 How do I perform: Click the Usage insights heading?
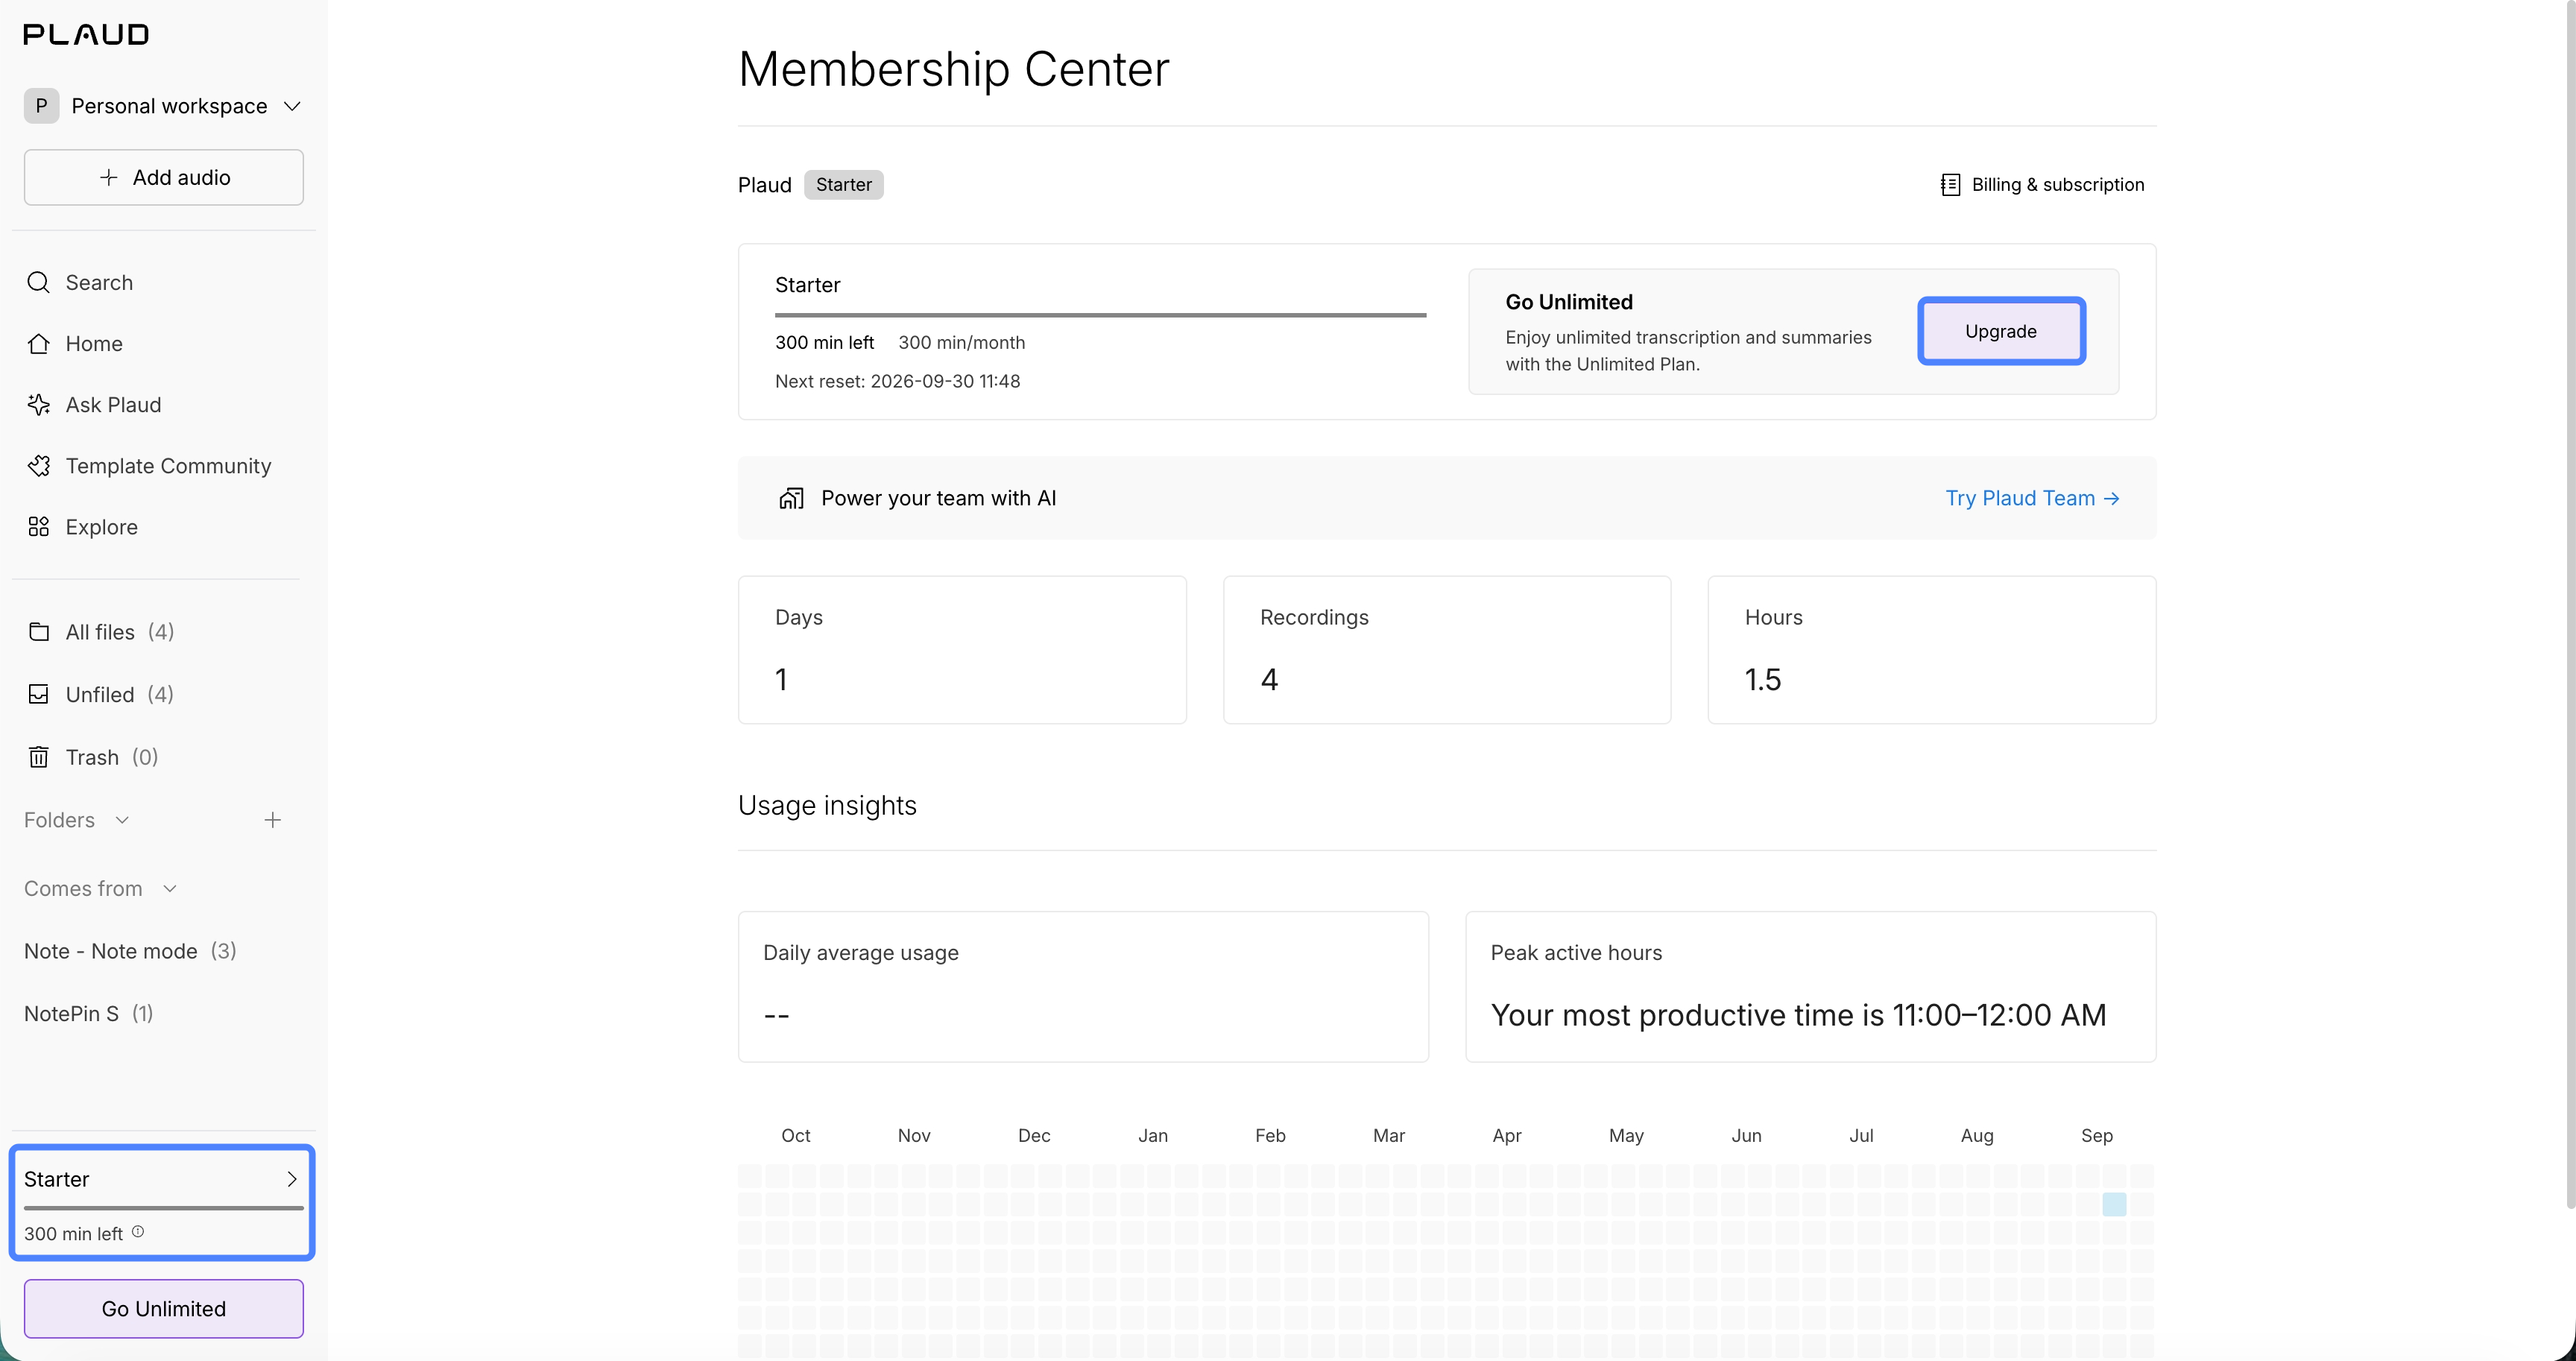[x=827, y=806]
